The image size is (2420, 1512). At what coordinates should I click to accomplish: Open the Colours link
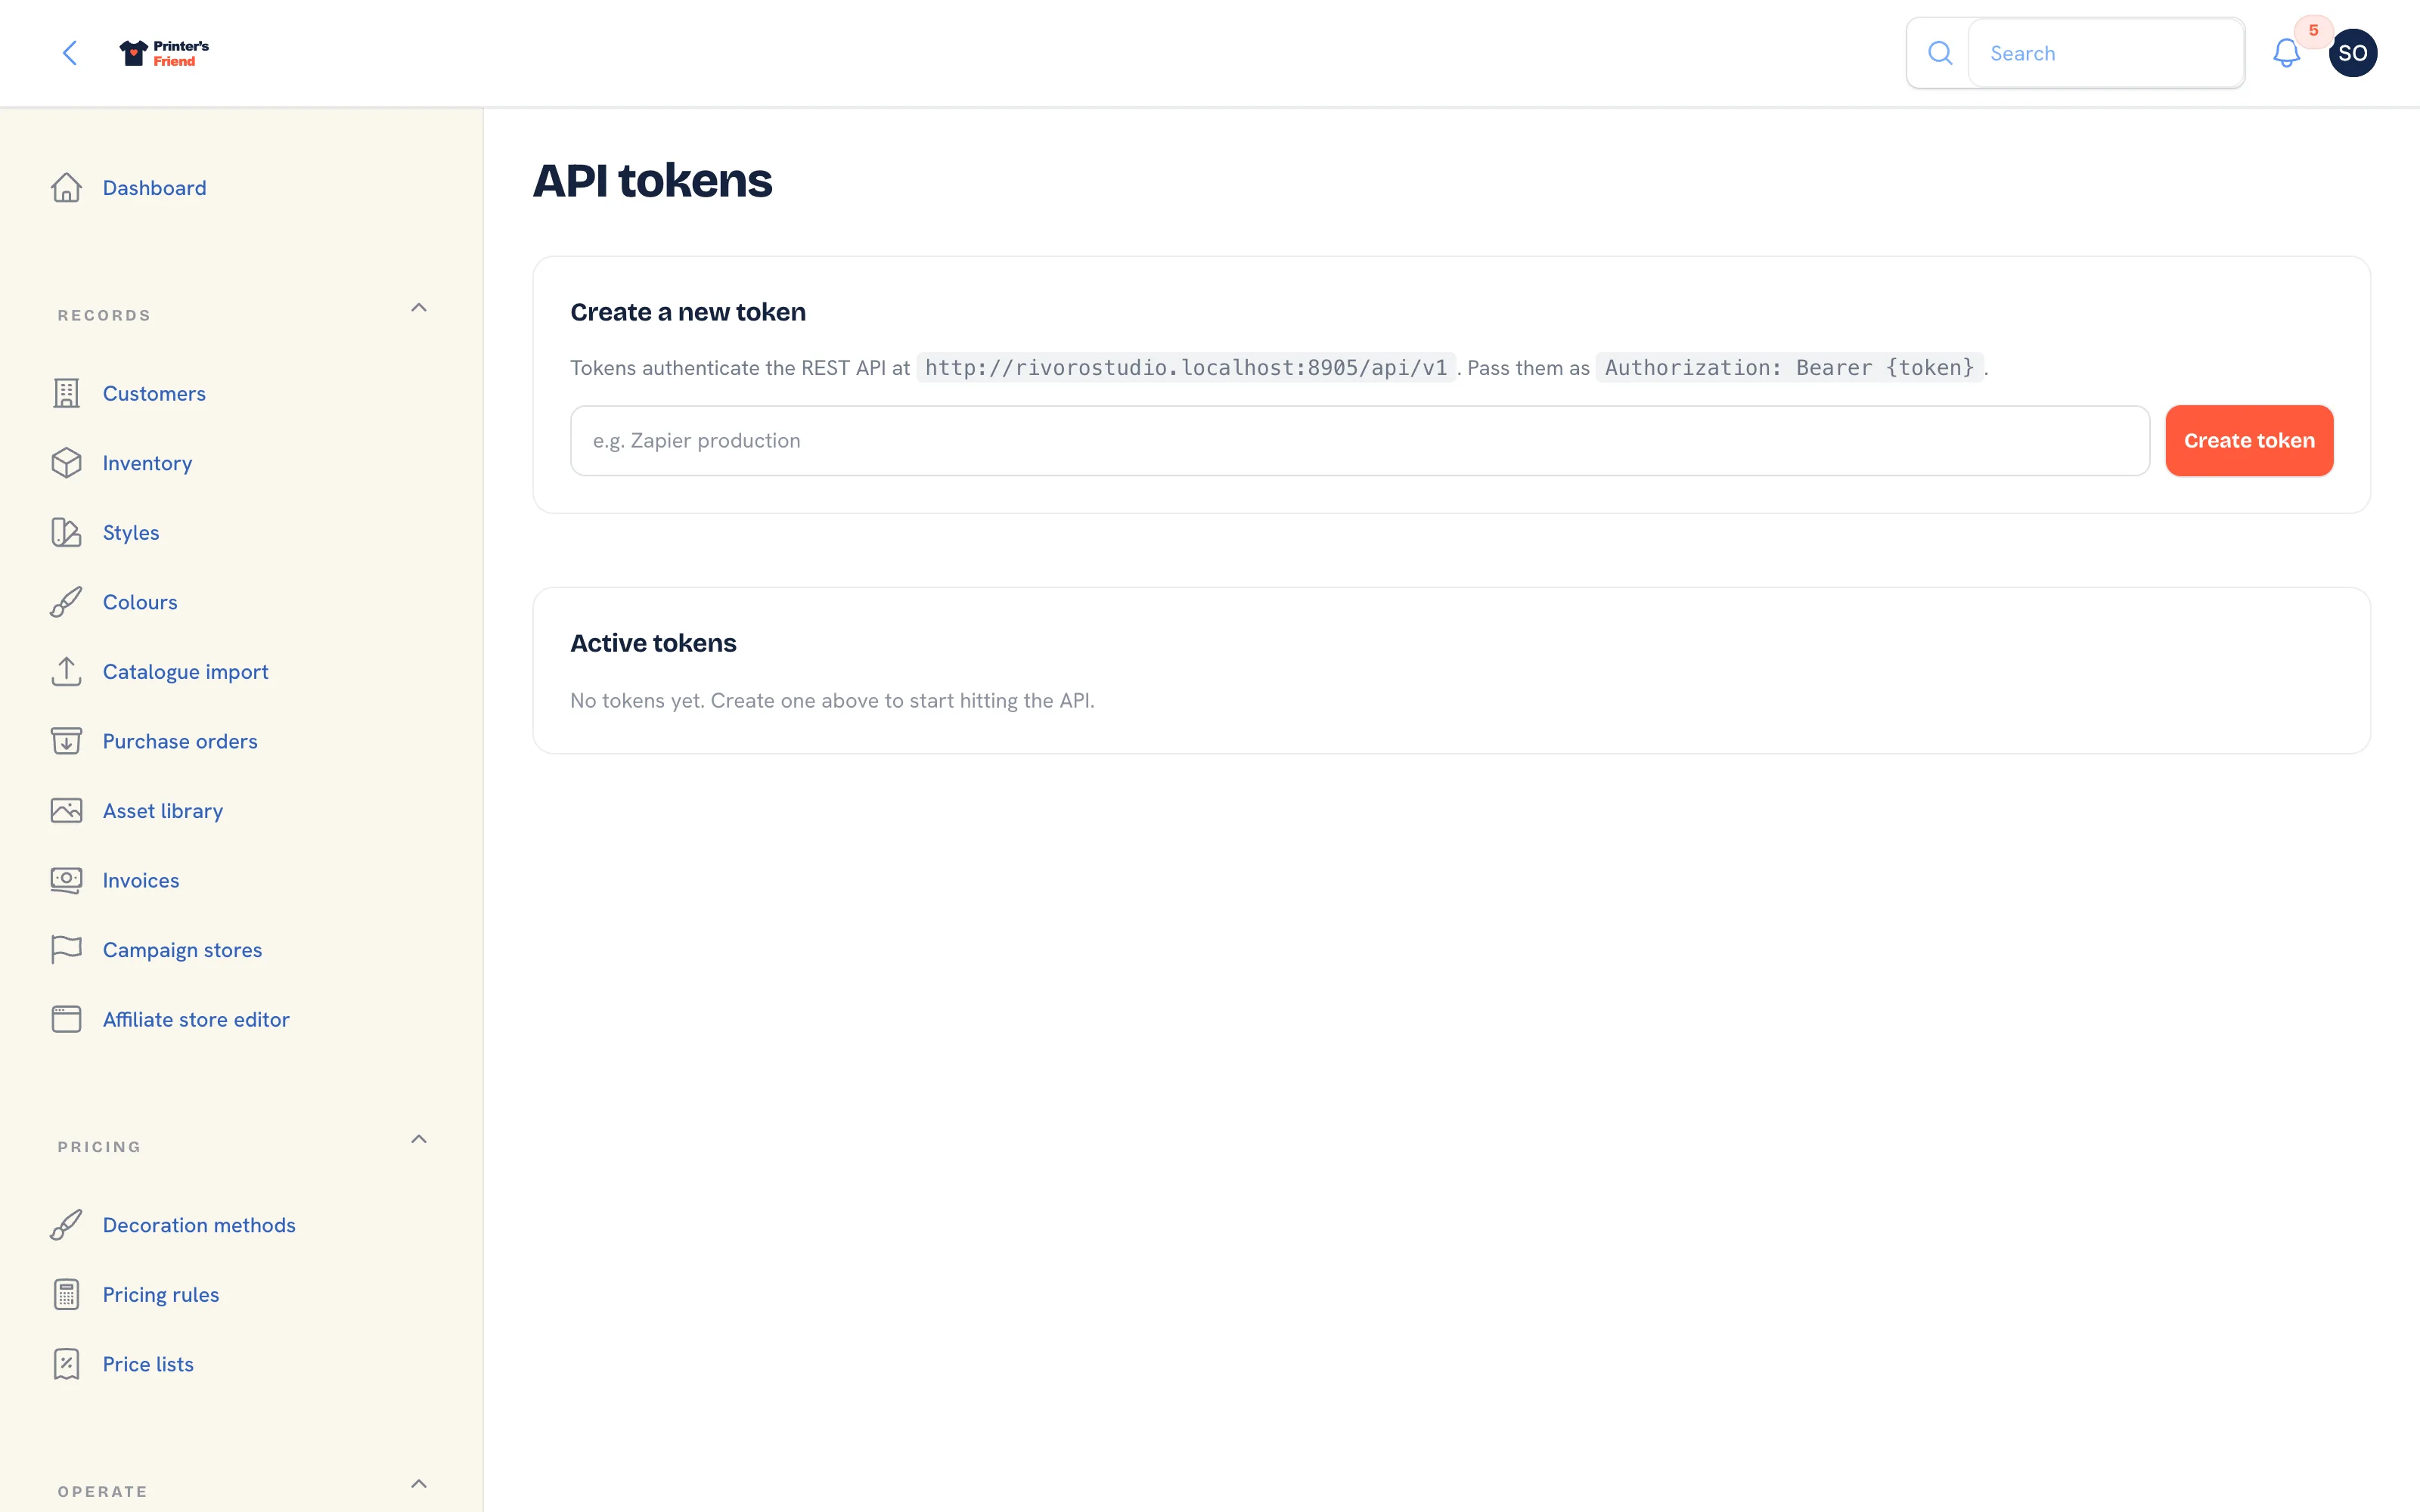[x=140, y=602]
